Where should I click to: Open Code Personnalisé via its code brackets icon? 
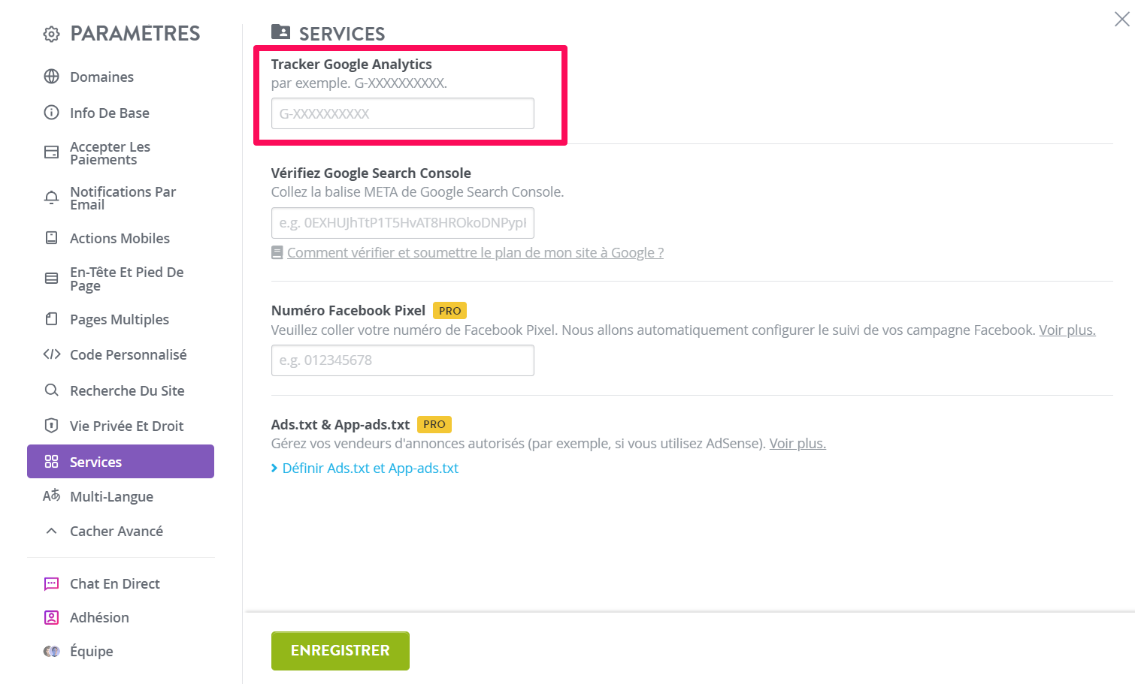51,354
